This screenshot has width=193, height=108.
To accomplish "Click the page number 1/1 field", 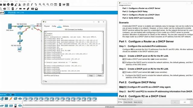I will (185, 102).
